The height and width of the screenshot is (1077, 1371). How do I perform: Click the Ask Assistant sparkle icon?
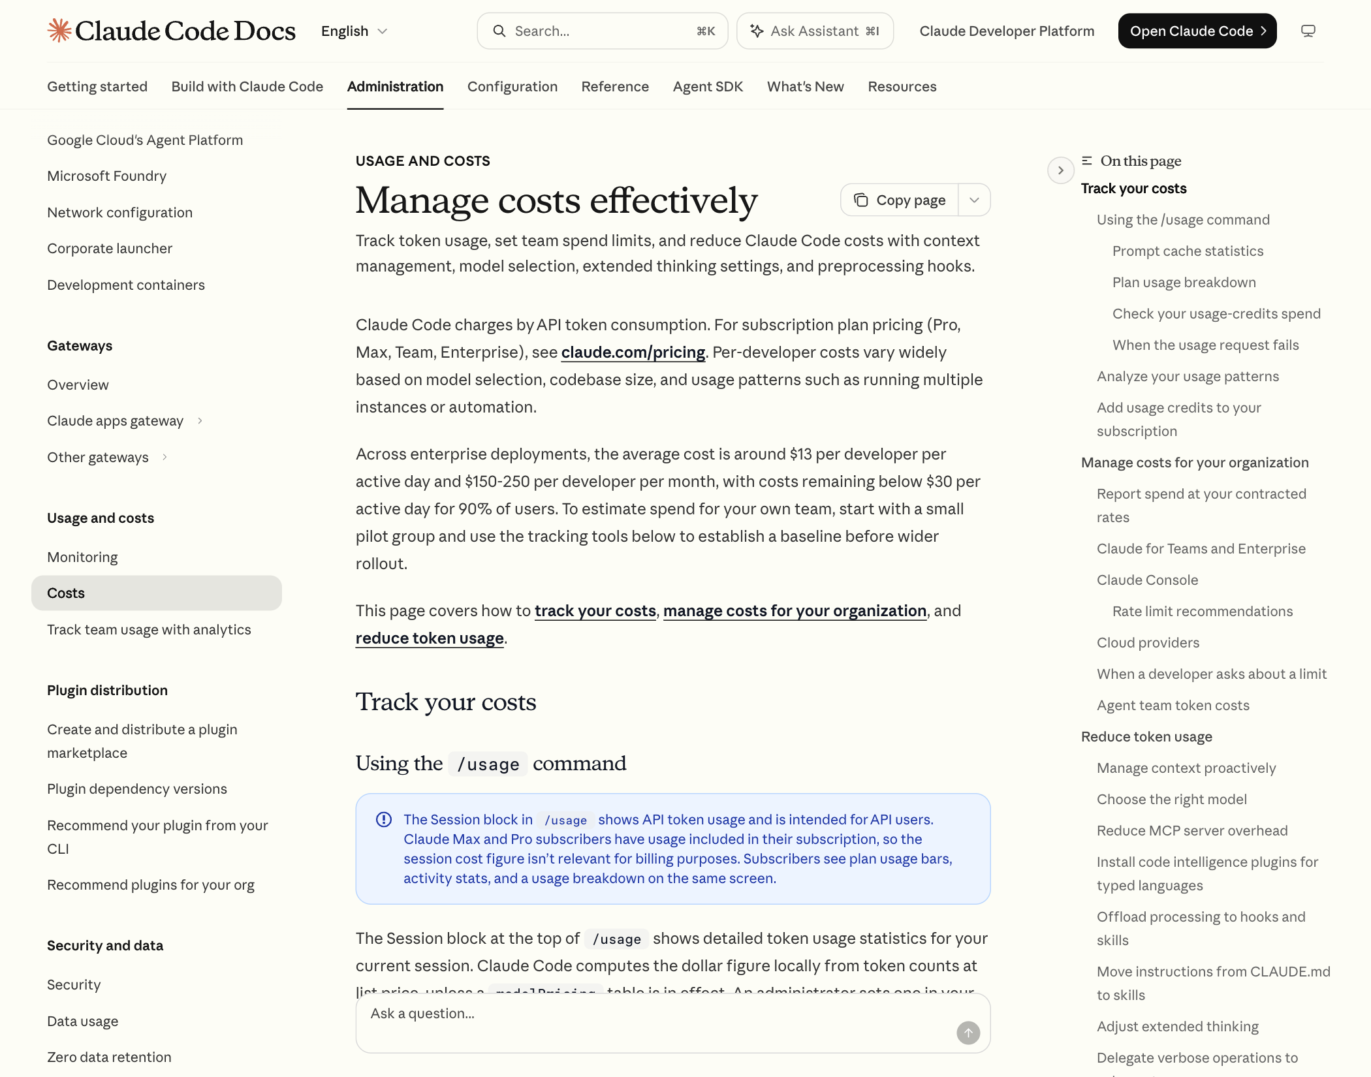[757, 31]
